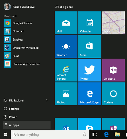Open the Store tile
This screenshot has height=139, width=127.
pyautogui.click(x=90, y=46)
